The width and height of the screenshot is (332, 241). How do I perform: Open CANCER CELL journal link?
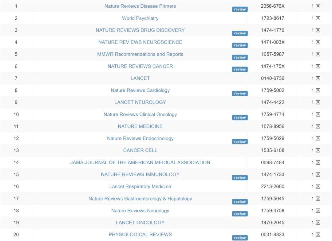click(140, 150)
